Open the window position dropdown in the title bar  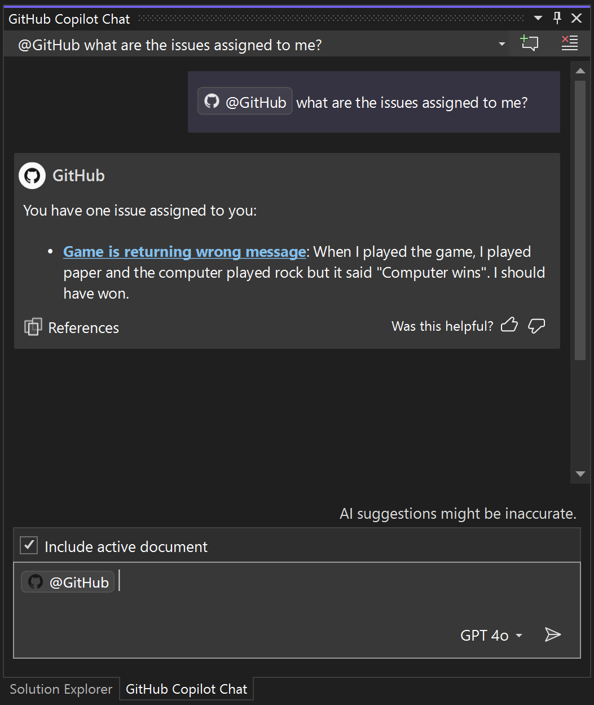click(538, 17)
